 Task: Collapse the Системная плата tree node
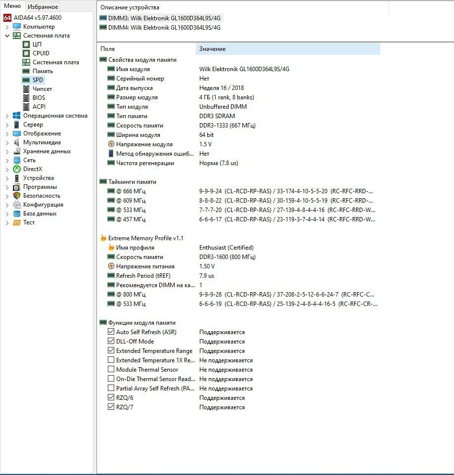[7, 36]
